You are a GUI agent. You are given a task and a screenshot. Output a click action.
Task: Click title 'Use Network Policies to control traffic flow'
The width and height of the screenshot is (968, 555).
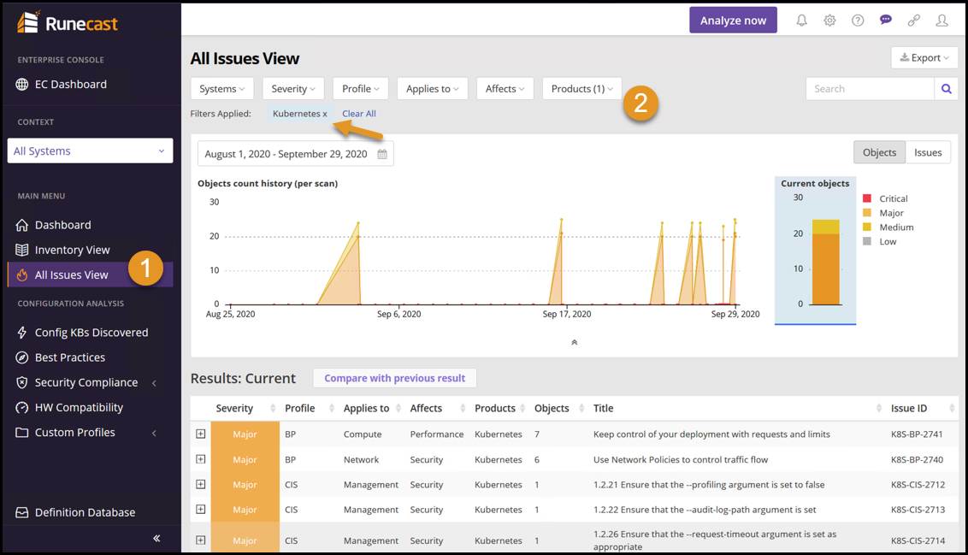pos(681,459)
